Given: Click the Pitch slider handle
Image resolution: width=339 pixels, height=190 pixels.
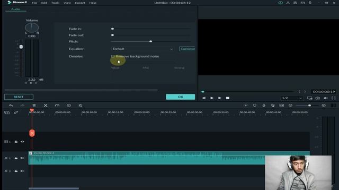Looking at the screenshot, I should coord(150,41).
